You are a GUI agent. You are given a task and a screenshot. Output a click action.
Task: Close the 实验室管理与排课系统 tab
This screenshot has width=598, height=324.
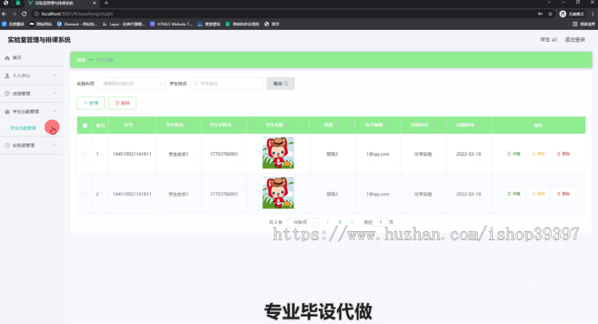tap(94, 3)
